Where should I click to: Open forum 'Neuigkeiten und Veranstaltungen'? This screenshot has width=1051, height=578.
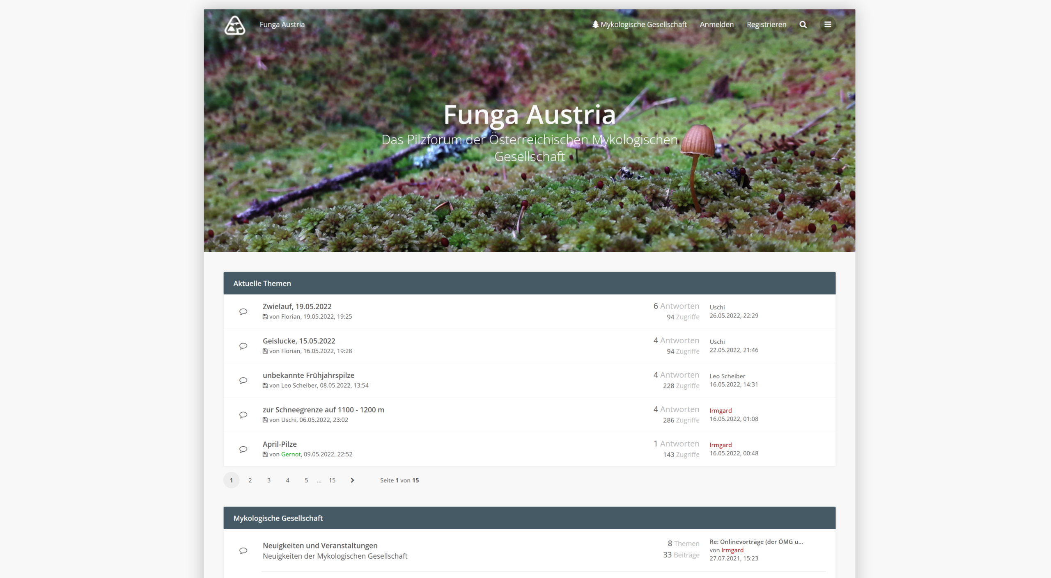[x=320, y=546]
